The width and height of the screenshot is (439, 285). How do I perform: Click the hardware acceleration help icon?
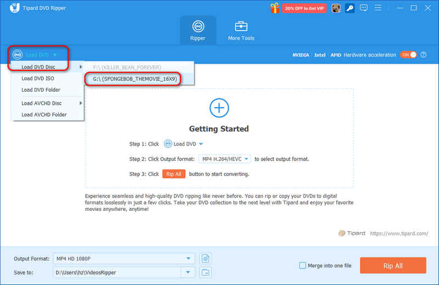pos(424,55)
